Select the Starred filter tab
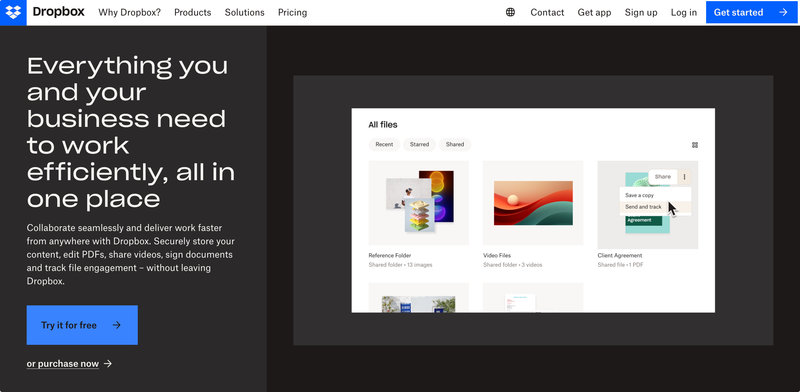 (x=419, y=144)
